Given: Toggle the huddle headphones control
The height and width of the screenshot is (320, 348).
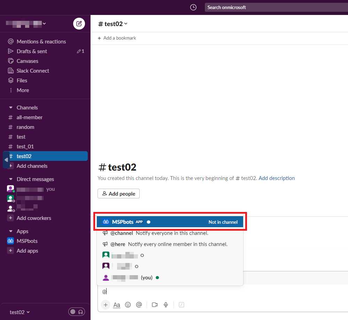Looking at the screenshot, I should click(80, 312).
